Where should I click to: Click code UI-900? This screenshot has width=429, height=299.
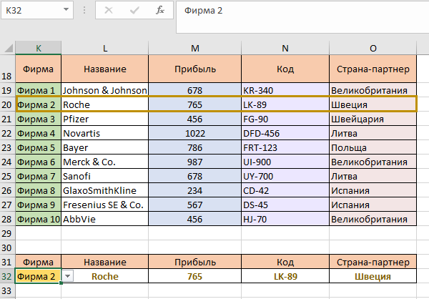click(x=285, y=162)
